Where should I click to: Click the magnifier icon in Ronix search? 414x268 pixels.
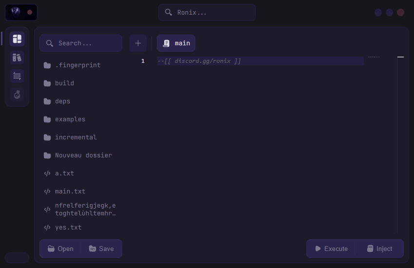tap(168, 12)
